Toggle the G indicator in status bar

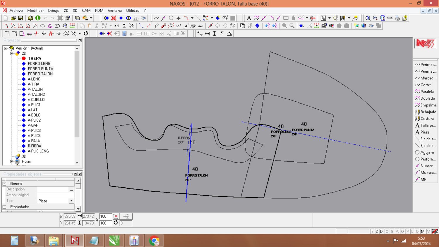[392, 231]
